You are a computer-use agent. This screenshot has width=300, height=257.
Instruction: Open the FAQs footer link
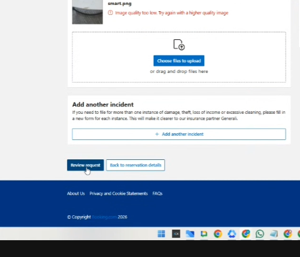tap(157, 194)
